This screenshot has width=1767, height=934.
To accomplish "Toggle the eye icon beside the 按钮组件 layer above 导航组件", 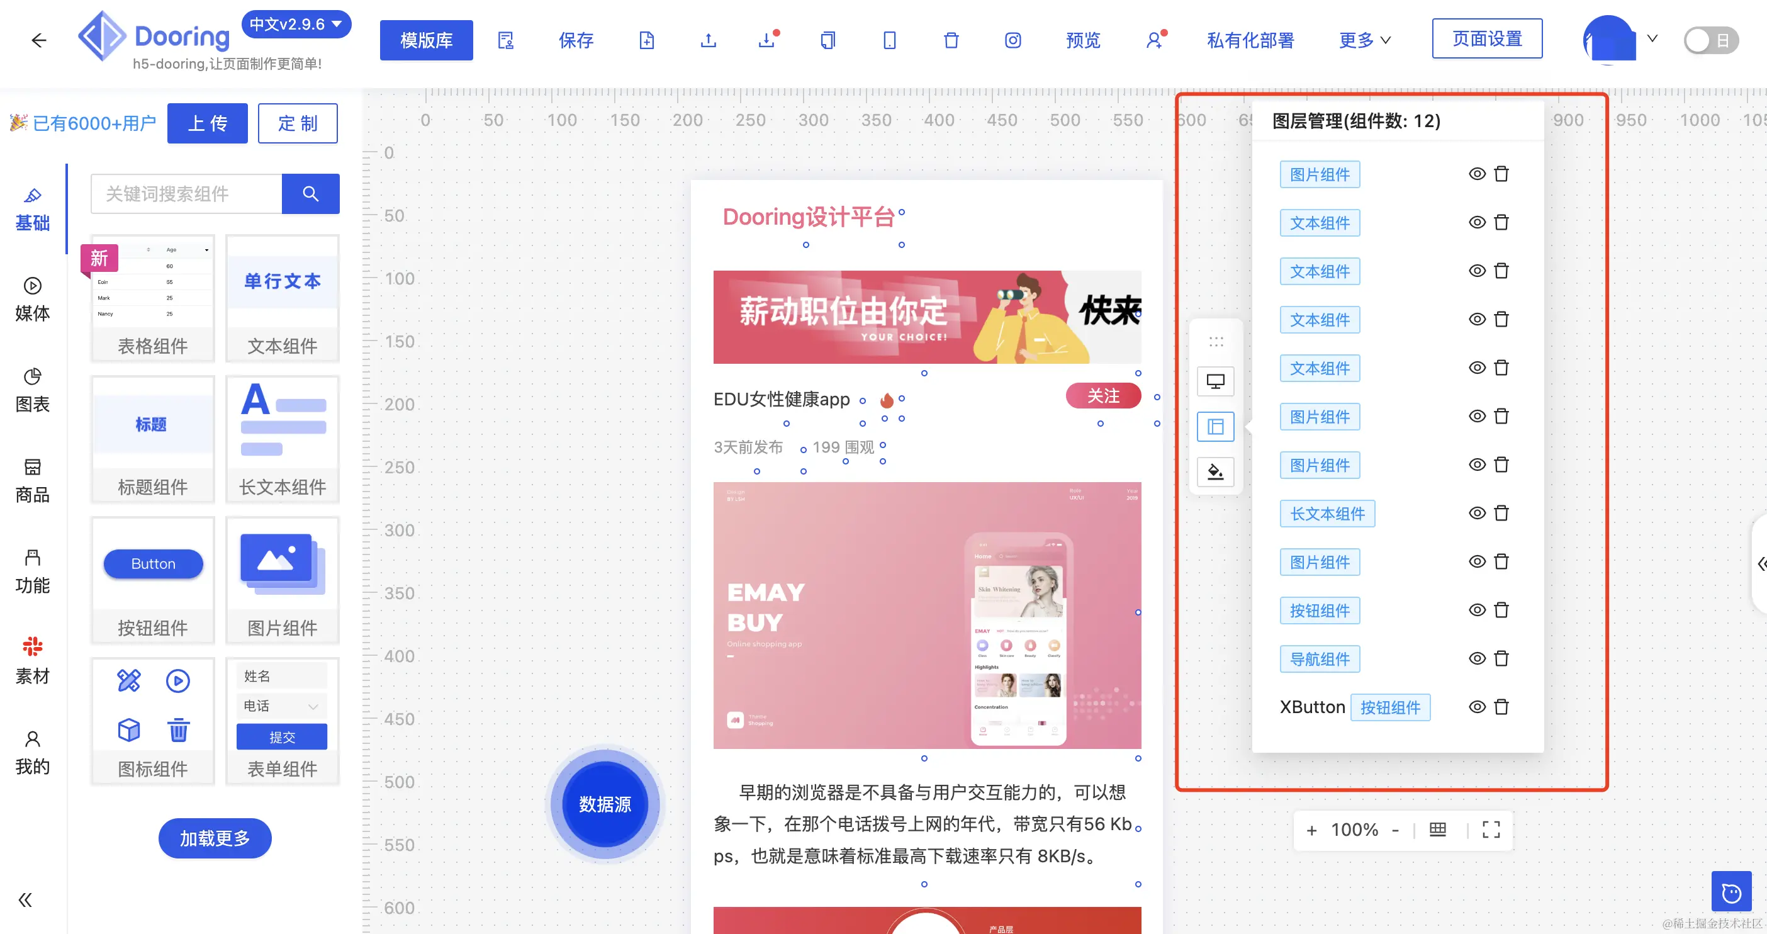I will 1477,609.
